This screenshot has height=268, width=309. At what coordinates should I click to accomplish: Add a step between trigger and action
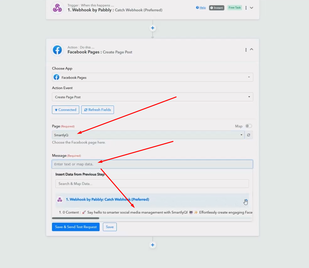click(x=152, y=28)
